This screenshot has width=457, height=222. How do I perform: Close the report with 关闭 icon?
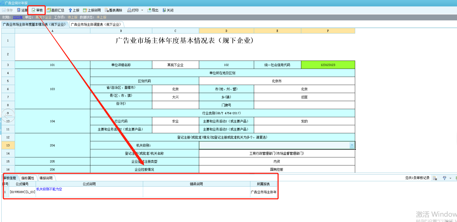point(164,10)
